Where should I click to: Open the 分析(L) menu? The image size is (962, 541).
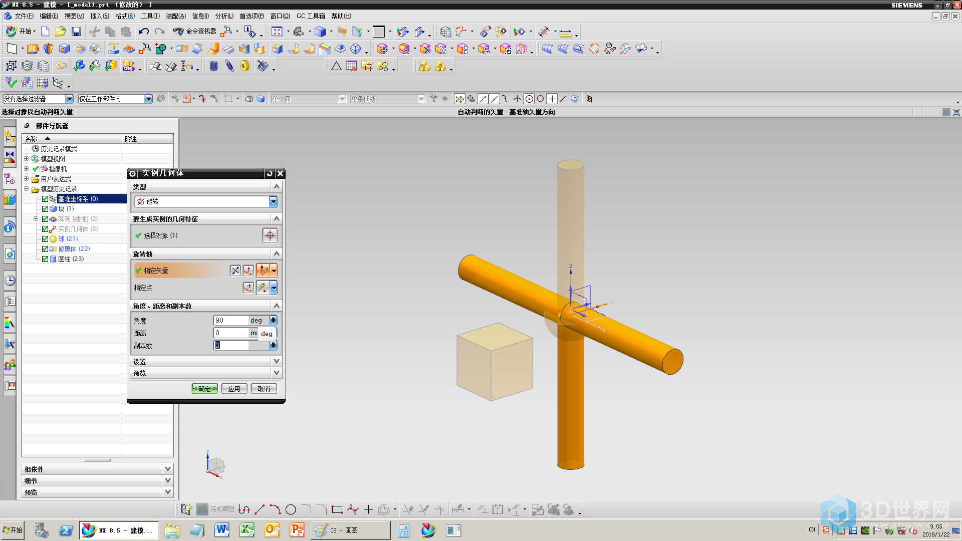(x=224, y=16)
